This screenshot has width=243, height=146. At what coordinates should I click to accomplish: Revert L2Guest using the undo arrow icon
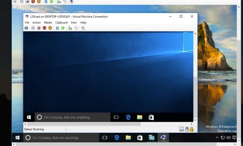click(x=76, y=28)
